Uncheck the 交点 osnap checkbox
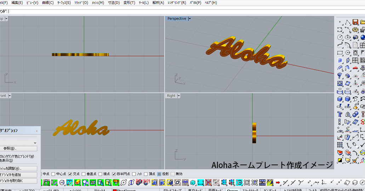The width and height of the screenshot is (365, 191). (x=70, y=174)
